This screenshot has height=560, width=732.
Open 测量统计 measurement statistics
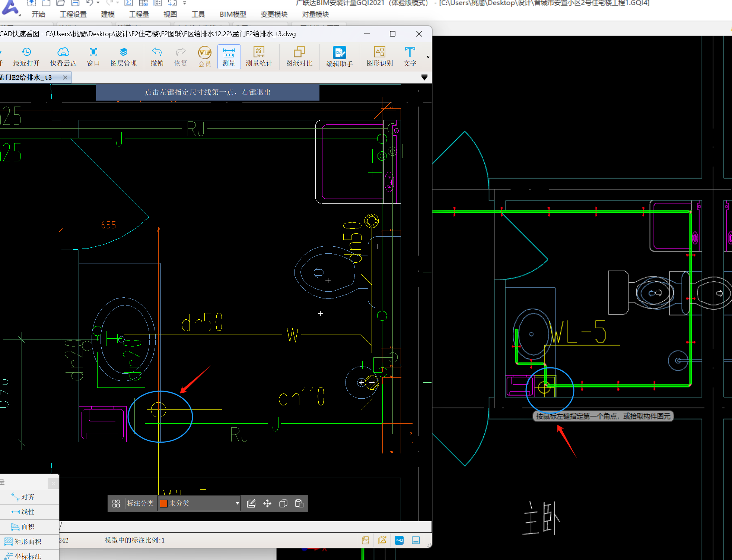pyautogui.click(x=259, y=57)
